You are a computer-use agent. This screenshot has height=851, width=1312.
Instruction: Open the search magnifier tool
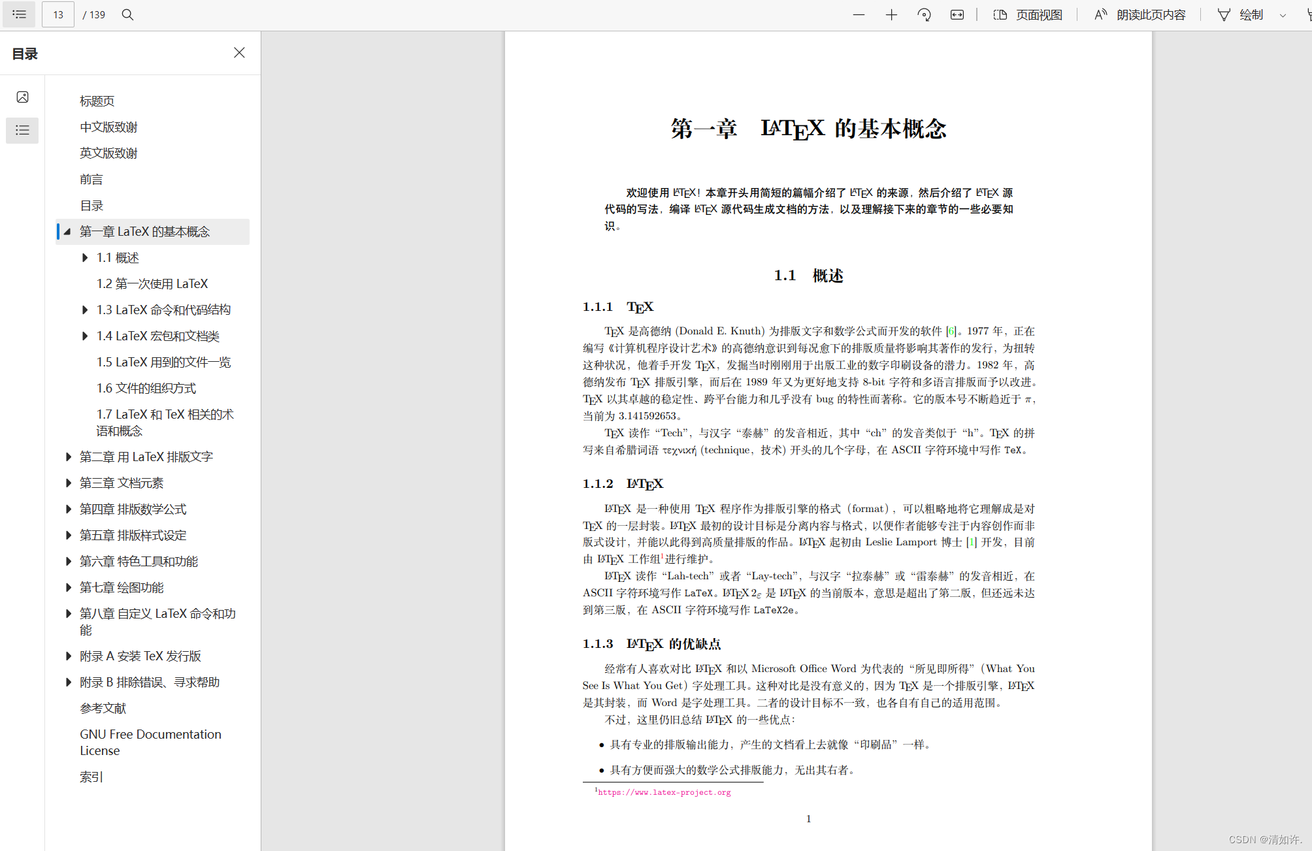[128, 14]
